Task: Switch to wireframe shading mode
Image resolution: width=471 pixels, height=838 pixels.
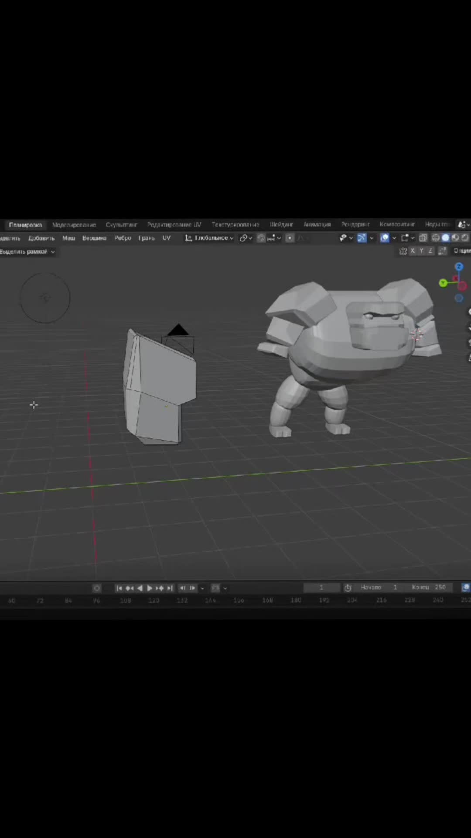Action: point(436,238)
